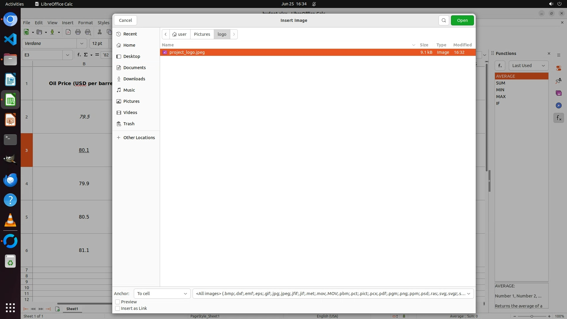This screenshot has width=567, height=319.
Task: Open the sidebar Properties deck icon
Action: (x=558, y=68)
